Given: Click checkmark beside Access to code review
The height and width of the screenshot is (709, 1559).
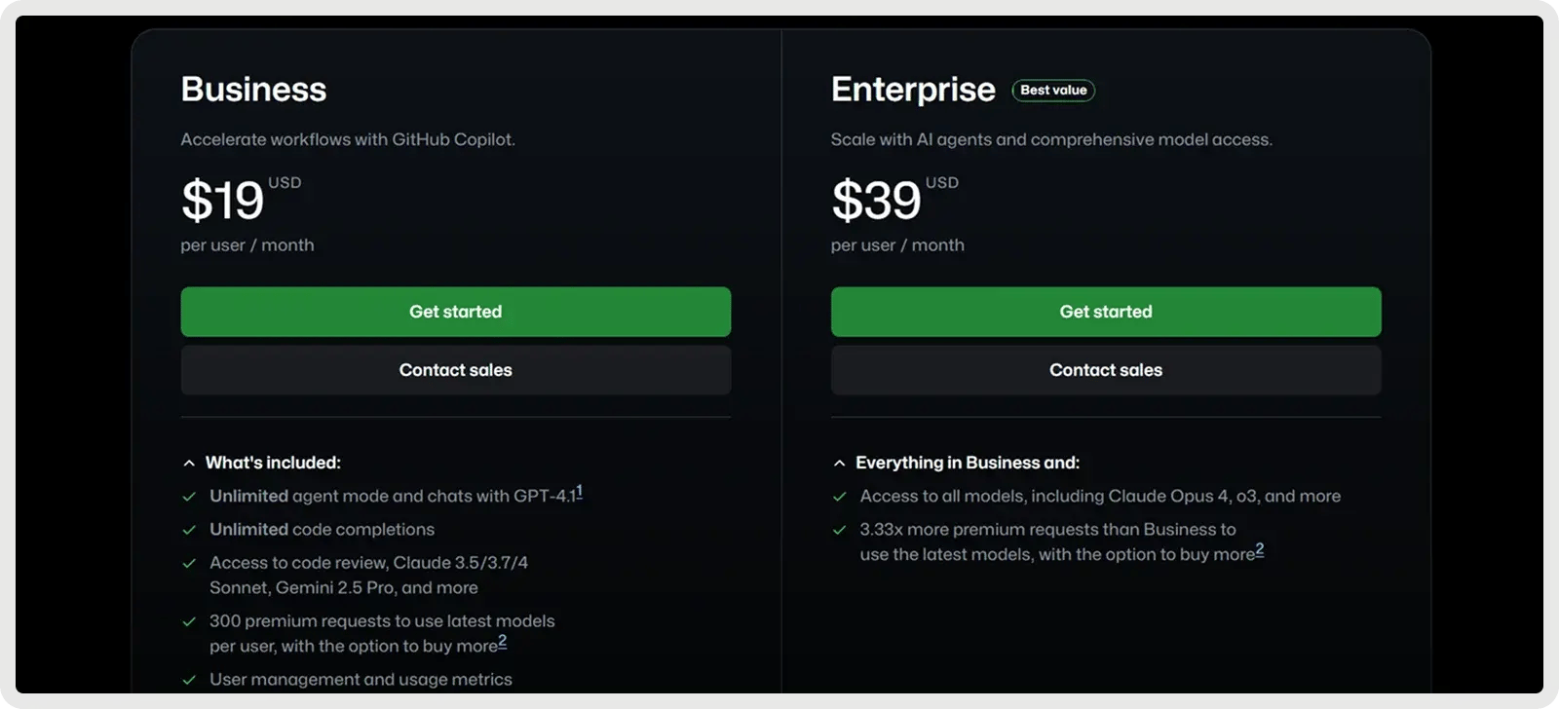Looking at the screenshot, I should coord(189,563).
